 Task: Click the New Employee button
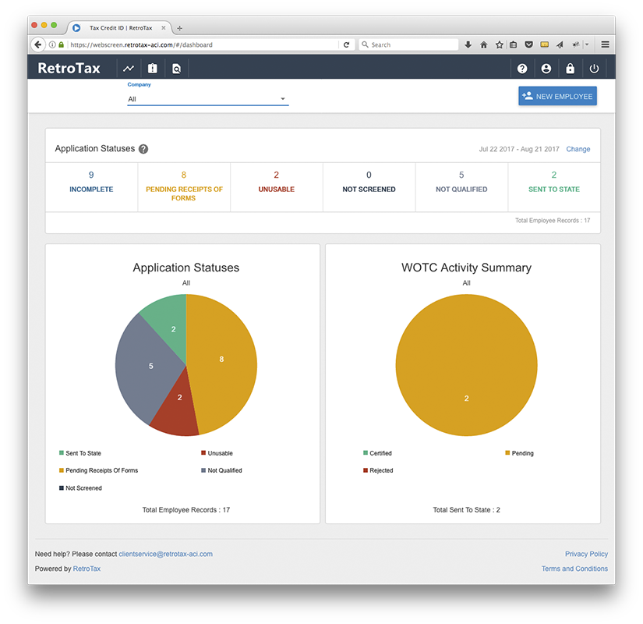coord(558,96)
